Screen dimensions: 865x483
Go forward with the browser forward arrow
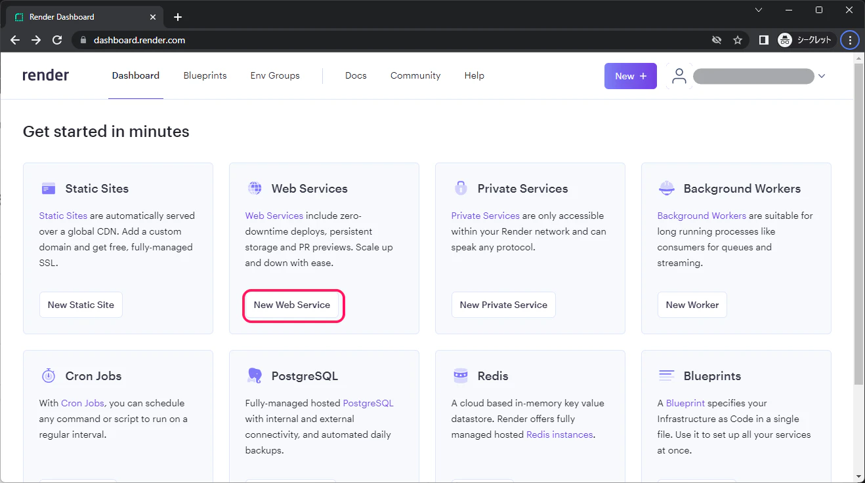point(36,40)
